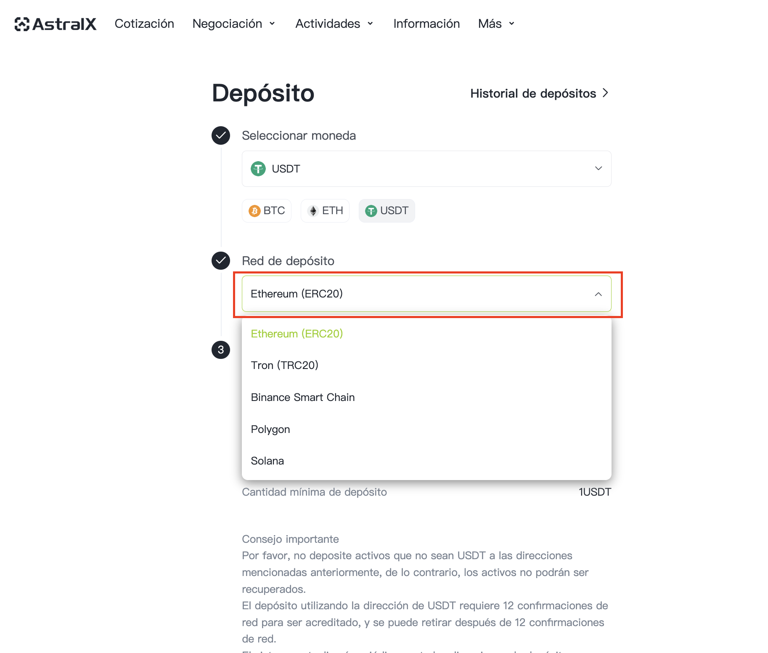Click the Negociación dropdown caret
The image size is (768, 653).
(272, 24)
